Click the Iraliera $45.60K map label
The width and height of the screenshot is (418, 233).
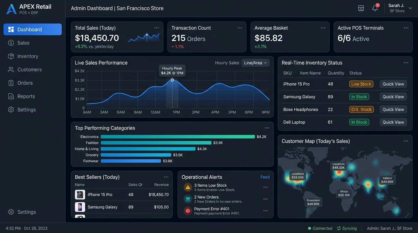coord(387,180)
